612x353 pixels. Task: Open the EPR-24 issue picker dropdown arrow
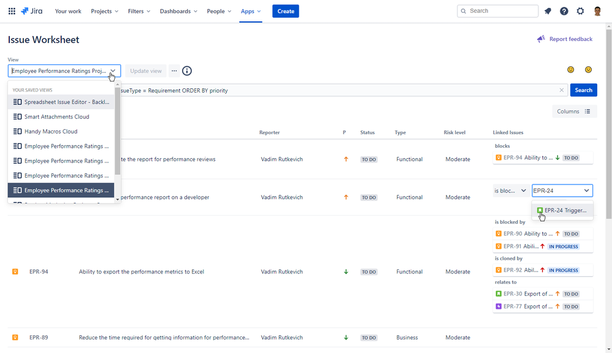(586, 191)
